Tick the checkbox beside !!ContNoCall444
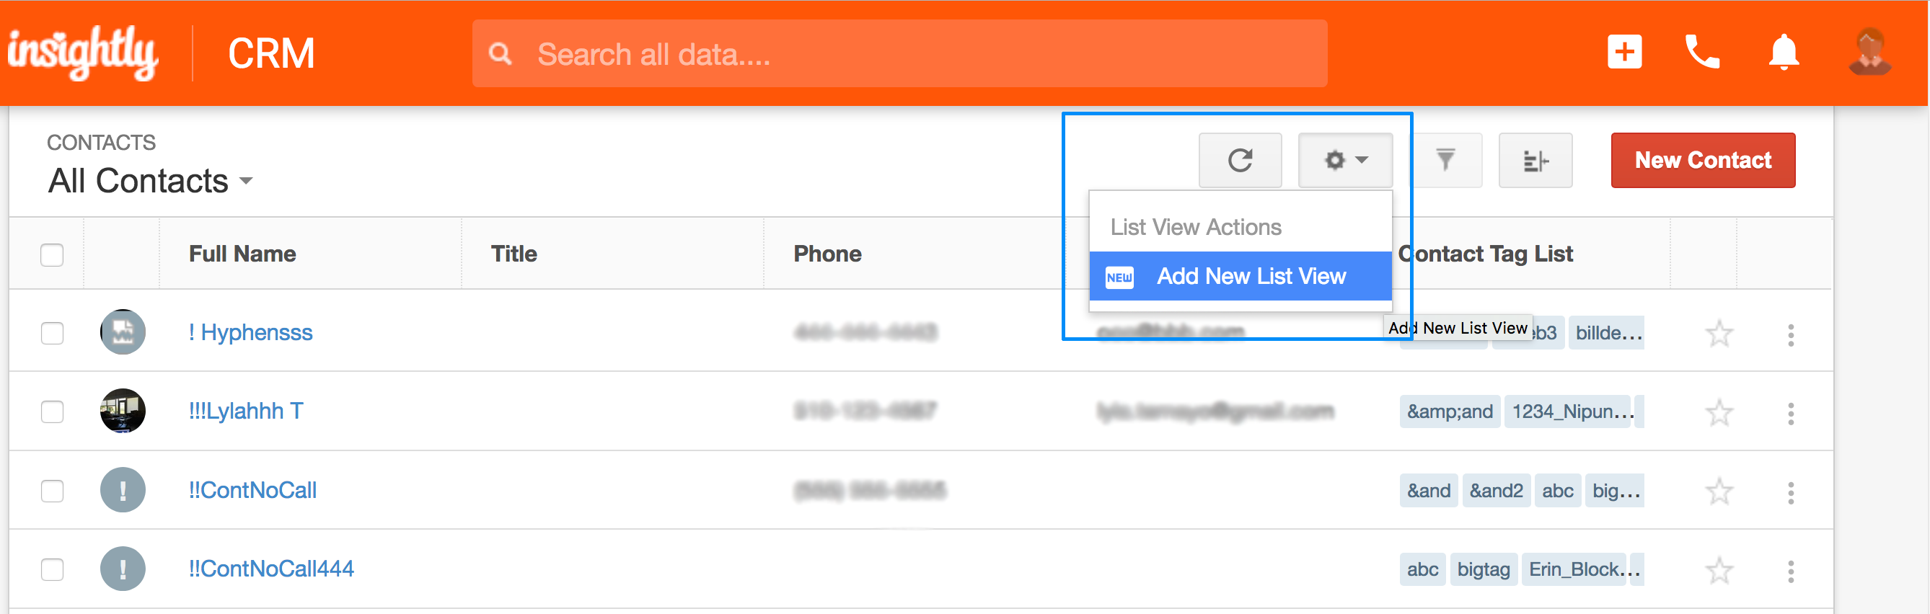The height and width of the screenshot is (614, 1930). pyautogui.click(x=52, y=570)
